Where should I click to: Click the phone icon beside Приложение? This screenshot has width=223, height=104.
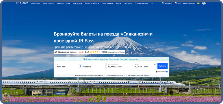tap(163, 3)
